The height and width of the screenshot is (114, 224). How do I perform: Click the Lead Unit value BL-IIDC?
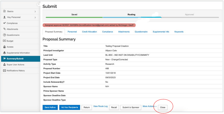coord(127,55)
